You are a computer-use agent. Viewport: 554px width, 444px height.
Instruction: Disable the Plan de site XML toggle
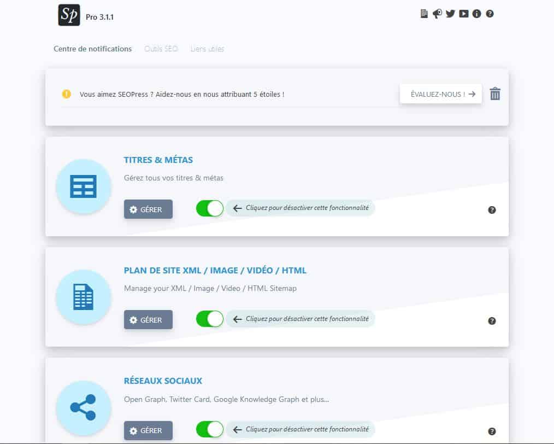tap(210, 319)
